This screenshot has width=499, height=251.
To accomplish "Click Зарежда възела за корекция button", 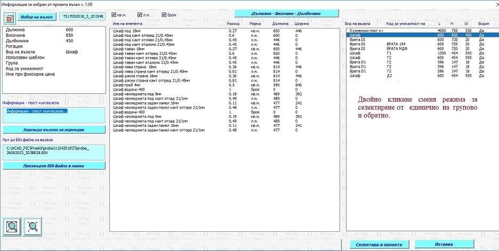I will point(54,130).
